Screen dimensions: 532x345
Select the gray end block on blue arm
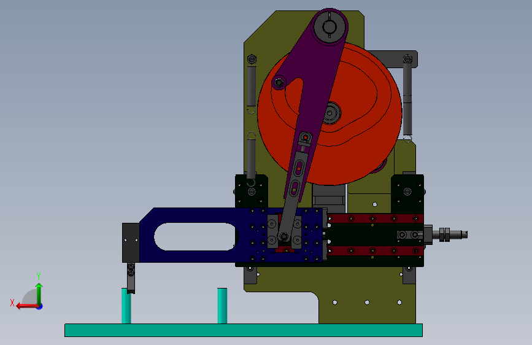click(x=131, y=243)
